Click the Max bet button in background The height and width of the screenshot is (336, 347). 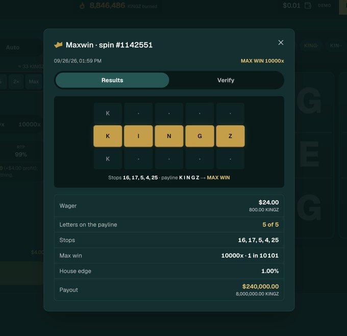pyautogui.click(x=34, y=82)
